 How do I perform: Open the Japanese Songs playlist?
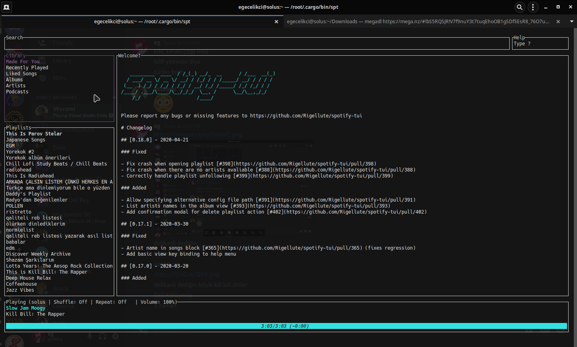(x=26, y=140)
